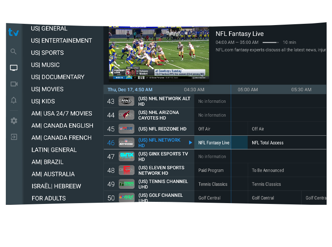
Task: Click the Golf Channel logo
Action: pyautogui.click(x=126, y=197)
